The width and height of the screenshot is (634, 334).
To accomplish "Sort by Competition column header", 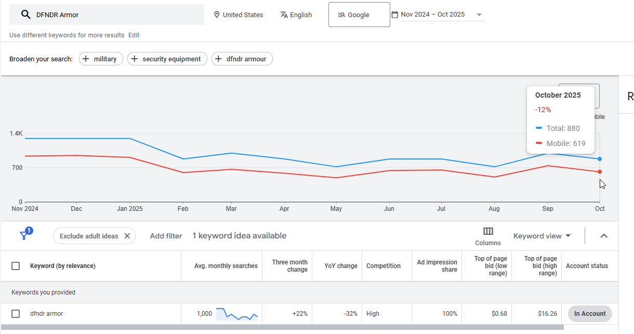I will (383, 266).
